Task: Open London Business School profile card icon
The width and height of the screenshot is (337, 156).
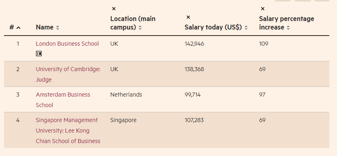Action: pos(39,54)
